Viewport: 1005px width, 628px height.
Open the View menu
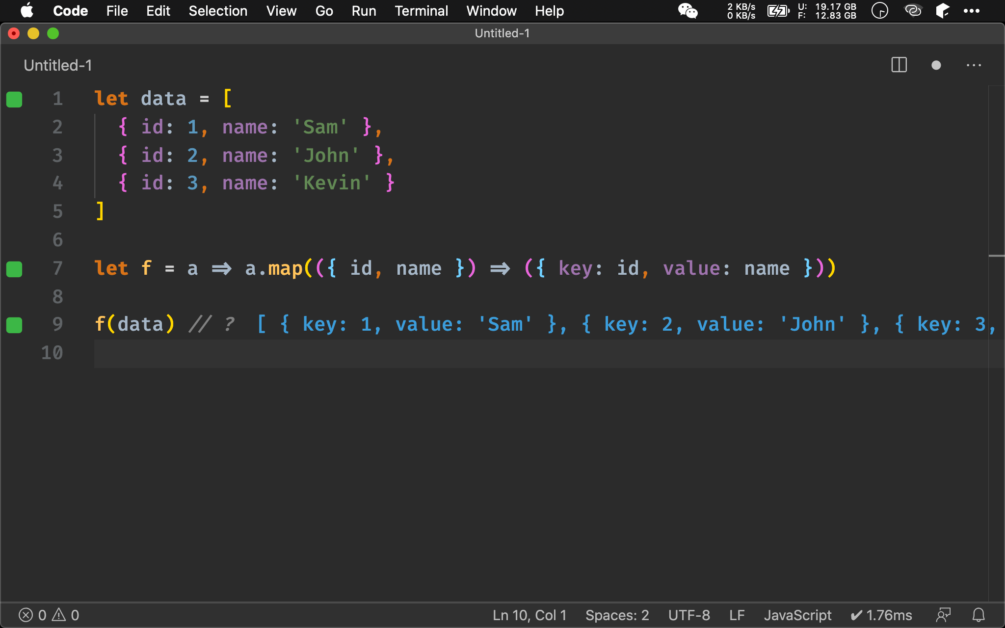click(281, 11)
